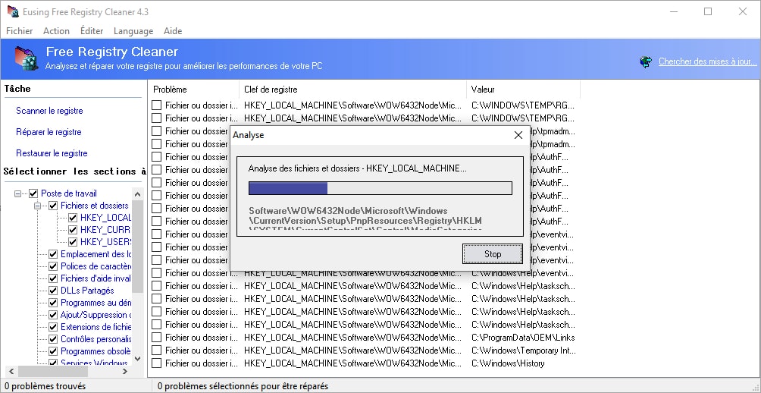This screenshot has height=393, width=761.
Task: Click Restaurer le registre
Action: [x=52, y=153]
